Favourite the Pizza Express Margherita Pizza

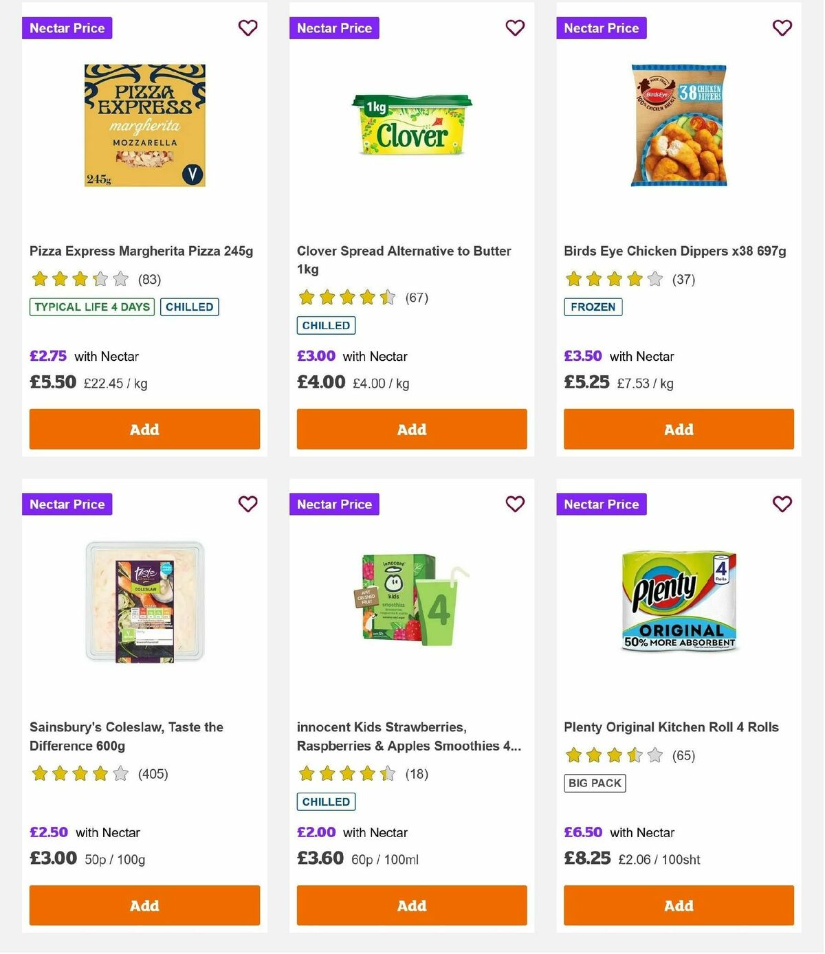click(247, 28)
